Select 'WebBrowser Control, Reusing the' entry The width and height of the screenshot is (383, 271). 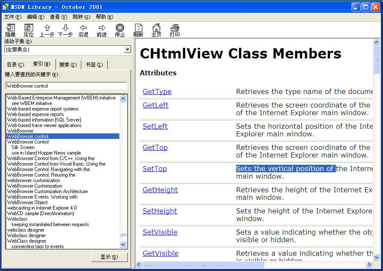point(41,175)
